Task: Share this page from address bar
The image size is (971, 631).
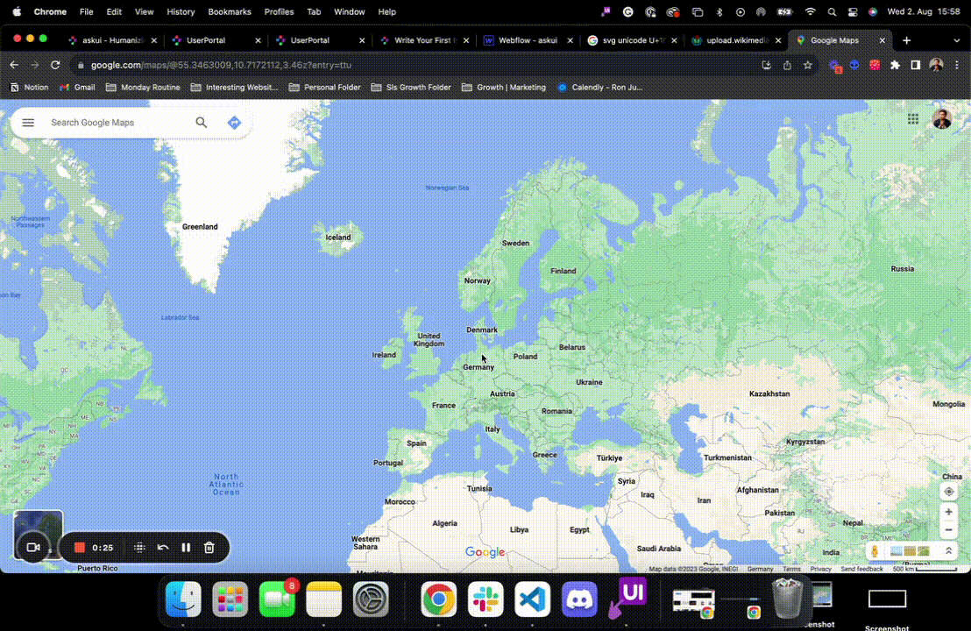Action: (787, 65)
